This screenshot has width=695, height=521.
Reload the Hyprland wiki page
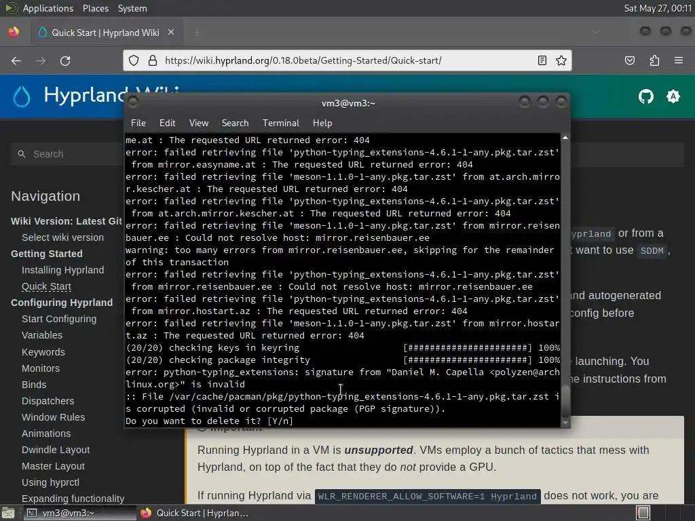(65, 60)
